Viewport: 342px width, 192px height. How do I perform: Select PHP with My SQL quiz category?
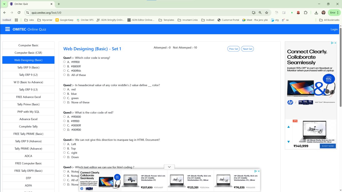[28, 112]
